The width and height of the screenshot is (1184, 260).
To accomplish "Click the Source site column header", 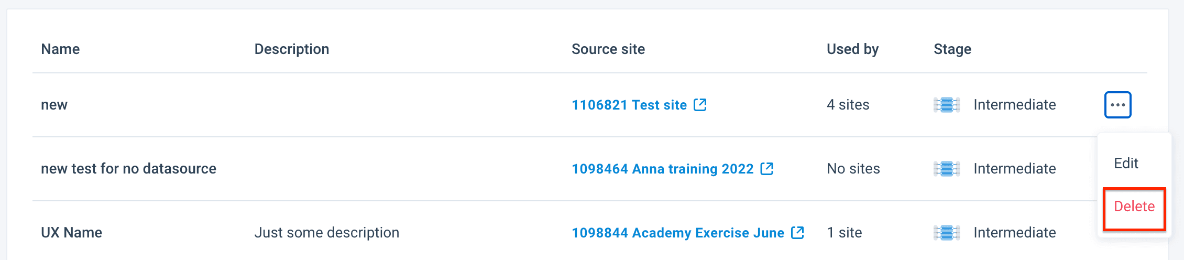I will pyautogui.click(x=608, y=49).
